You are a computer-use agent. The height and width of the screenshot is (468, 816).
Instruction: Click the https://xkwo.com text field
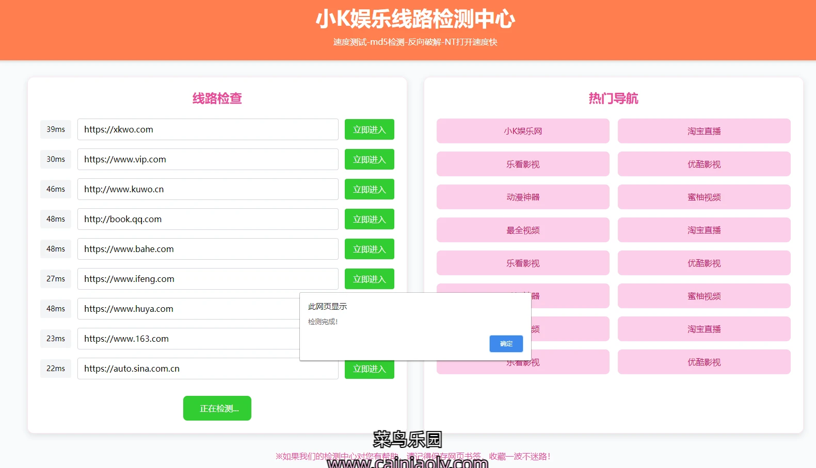pos(207,129)
